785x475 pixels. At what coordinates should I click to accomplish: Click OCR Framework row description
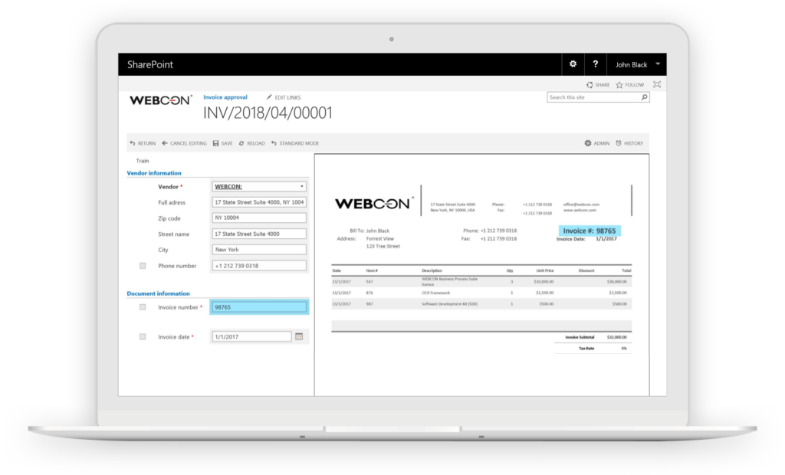click(435, 293)
